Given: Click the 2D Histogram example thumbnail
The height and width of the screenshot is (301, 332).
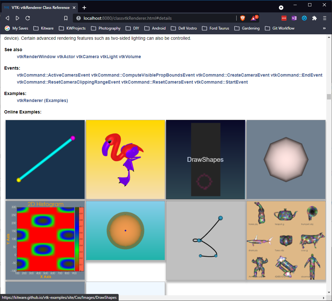Looking at the screenshot, I should click(45, 240).
